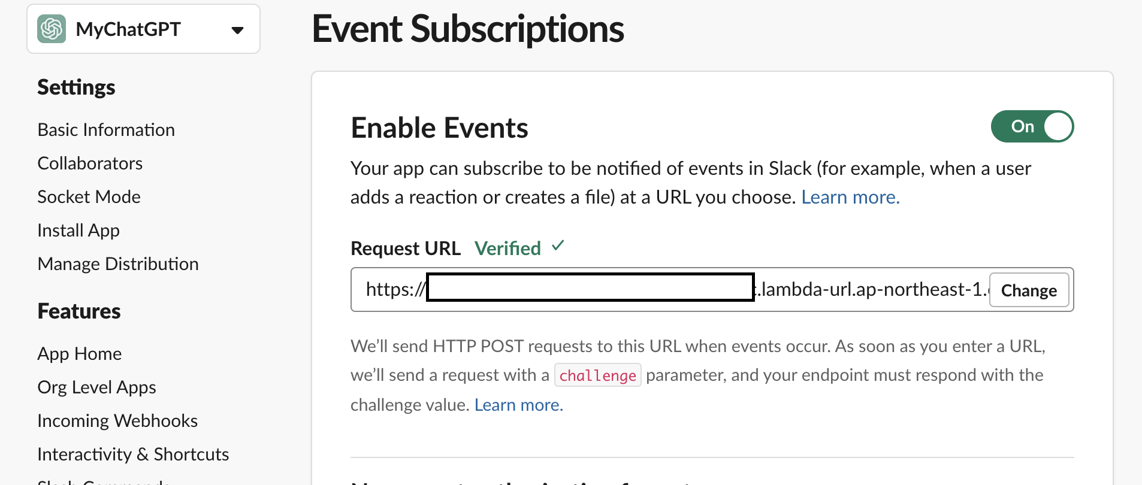
Task: Click the challenge code parameter label
Action: (x=597, y=375)
